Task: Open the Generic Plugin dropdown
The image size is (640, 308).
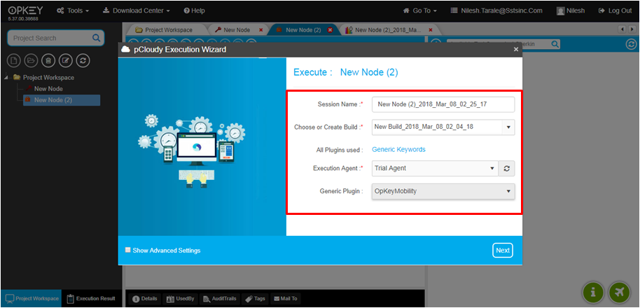Action: (508, 191)
